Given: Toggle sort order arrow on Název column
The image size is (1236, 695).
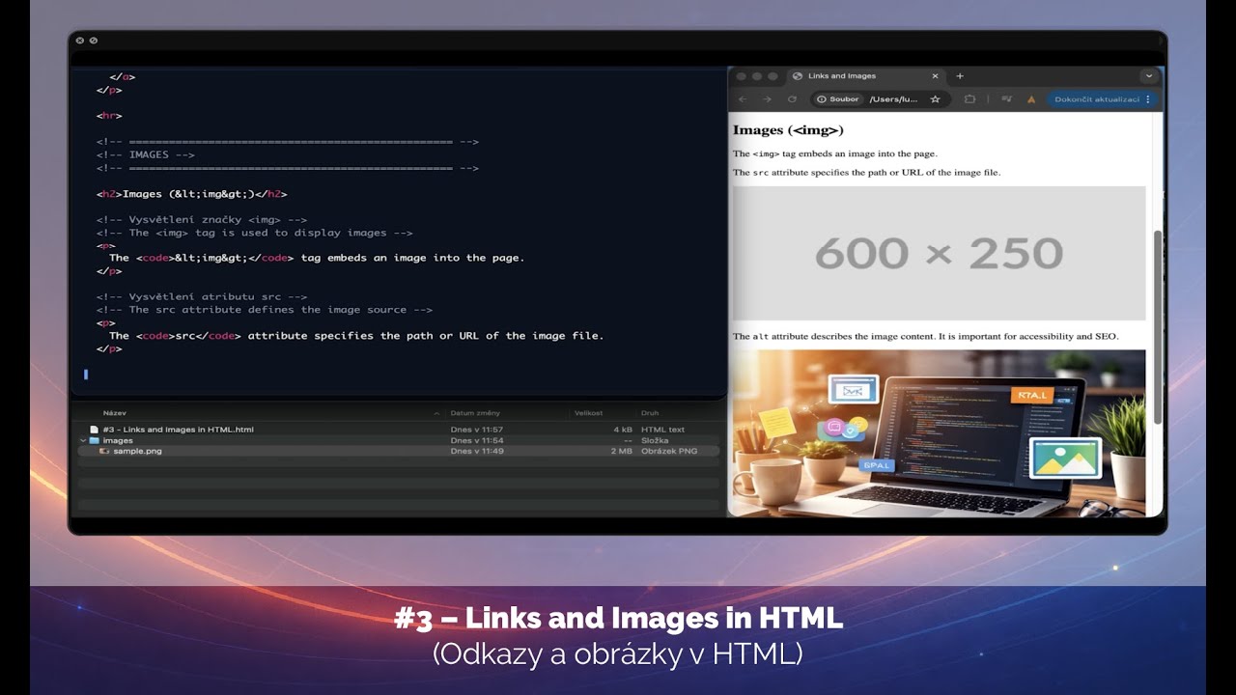Looking at the screenshot, I should point(436,413).
